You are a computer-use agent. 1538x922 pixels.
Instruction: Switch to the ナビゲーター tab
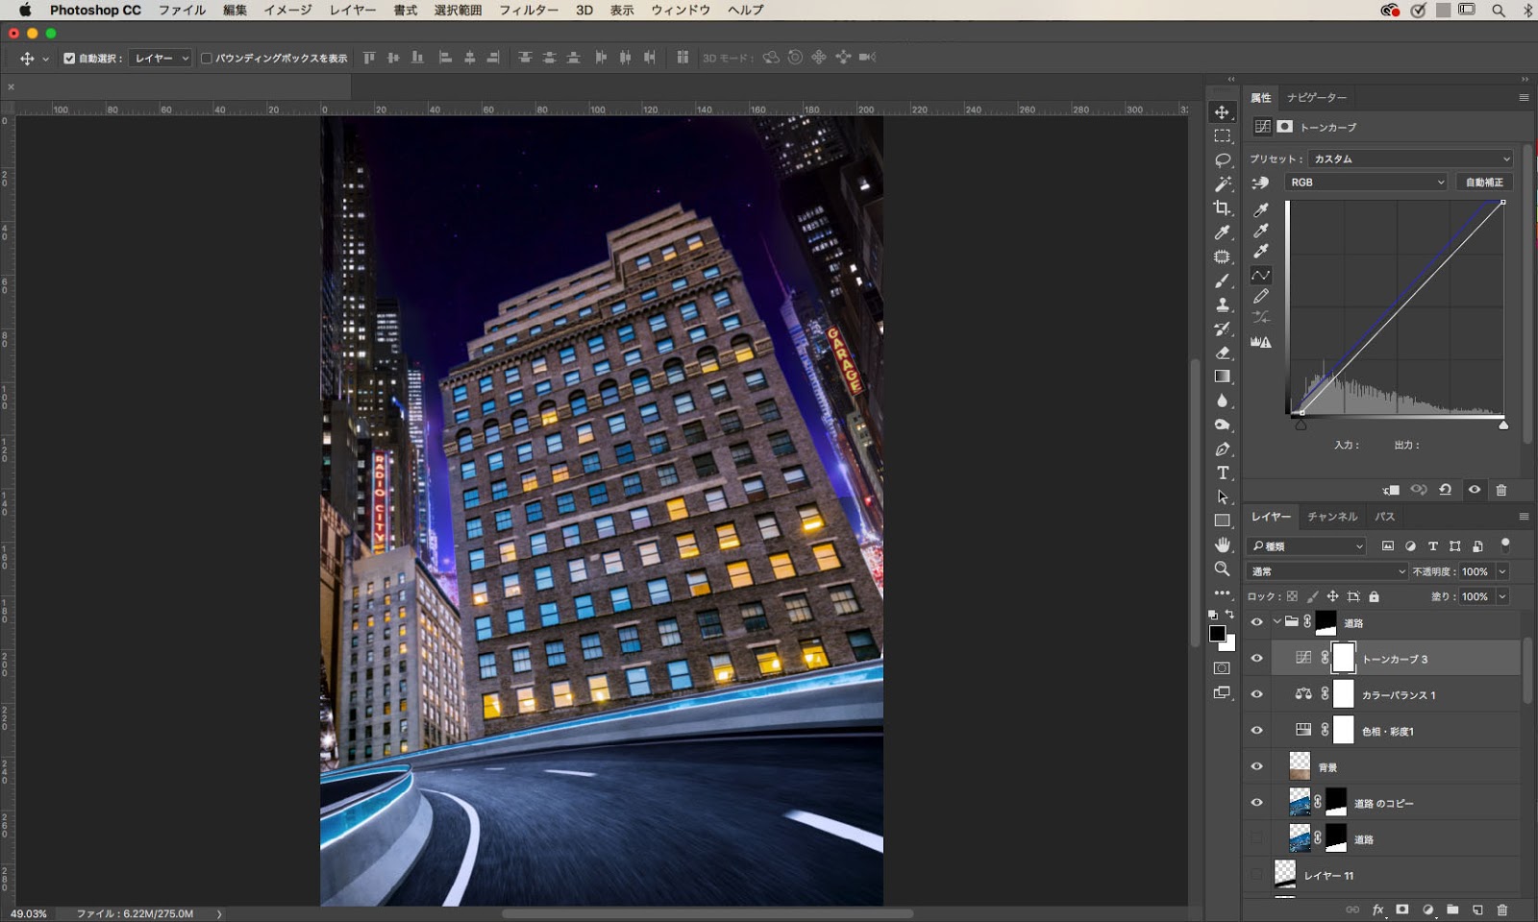(x=1317, y=98)
